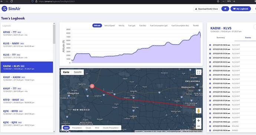Image resolution: width=256 pixels, height=135 pixels.
Task: Toggle map fullscreen view icon
Action: tap(198, 72)
